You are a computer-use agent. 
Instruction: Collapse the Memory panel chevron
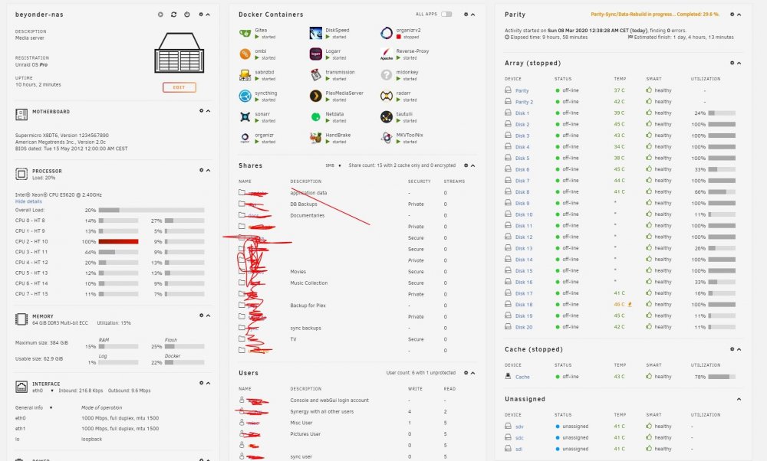point(208,316)
